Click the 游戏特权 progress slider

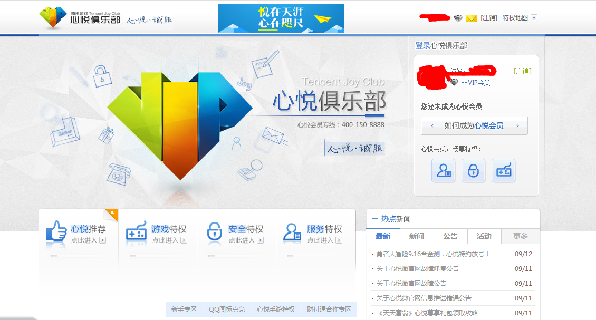click(x=159, y=256)
